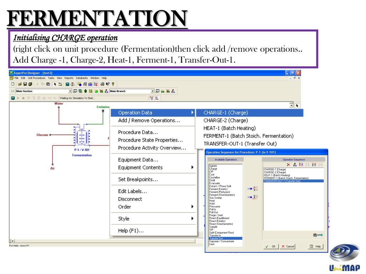Viewport: 366px width, 274px height.
Task: Click the money bag economics icon
Action: (x=72, y=84)
